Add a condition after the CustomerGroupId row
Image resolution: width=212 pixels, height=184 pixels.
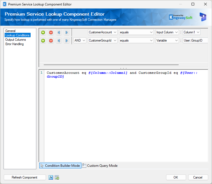click(x=43, y=40)
